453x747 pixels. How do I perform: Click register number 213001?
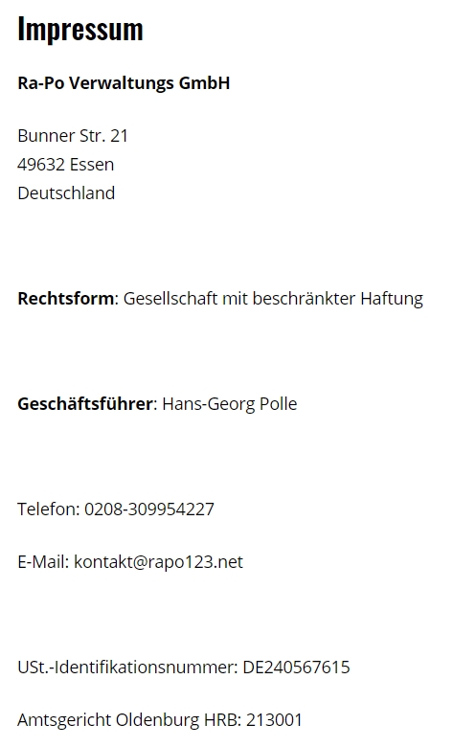point(274,720)
